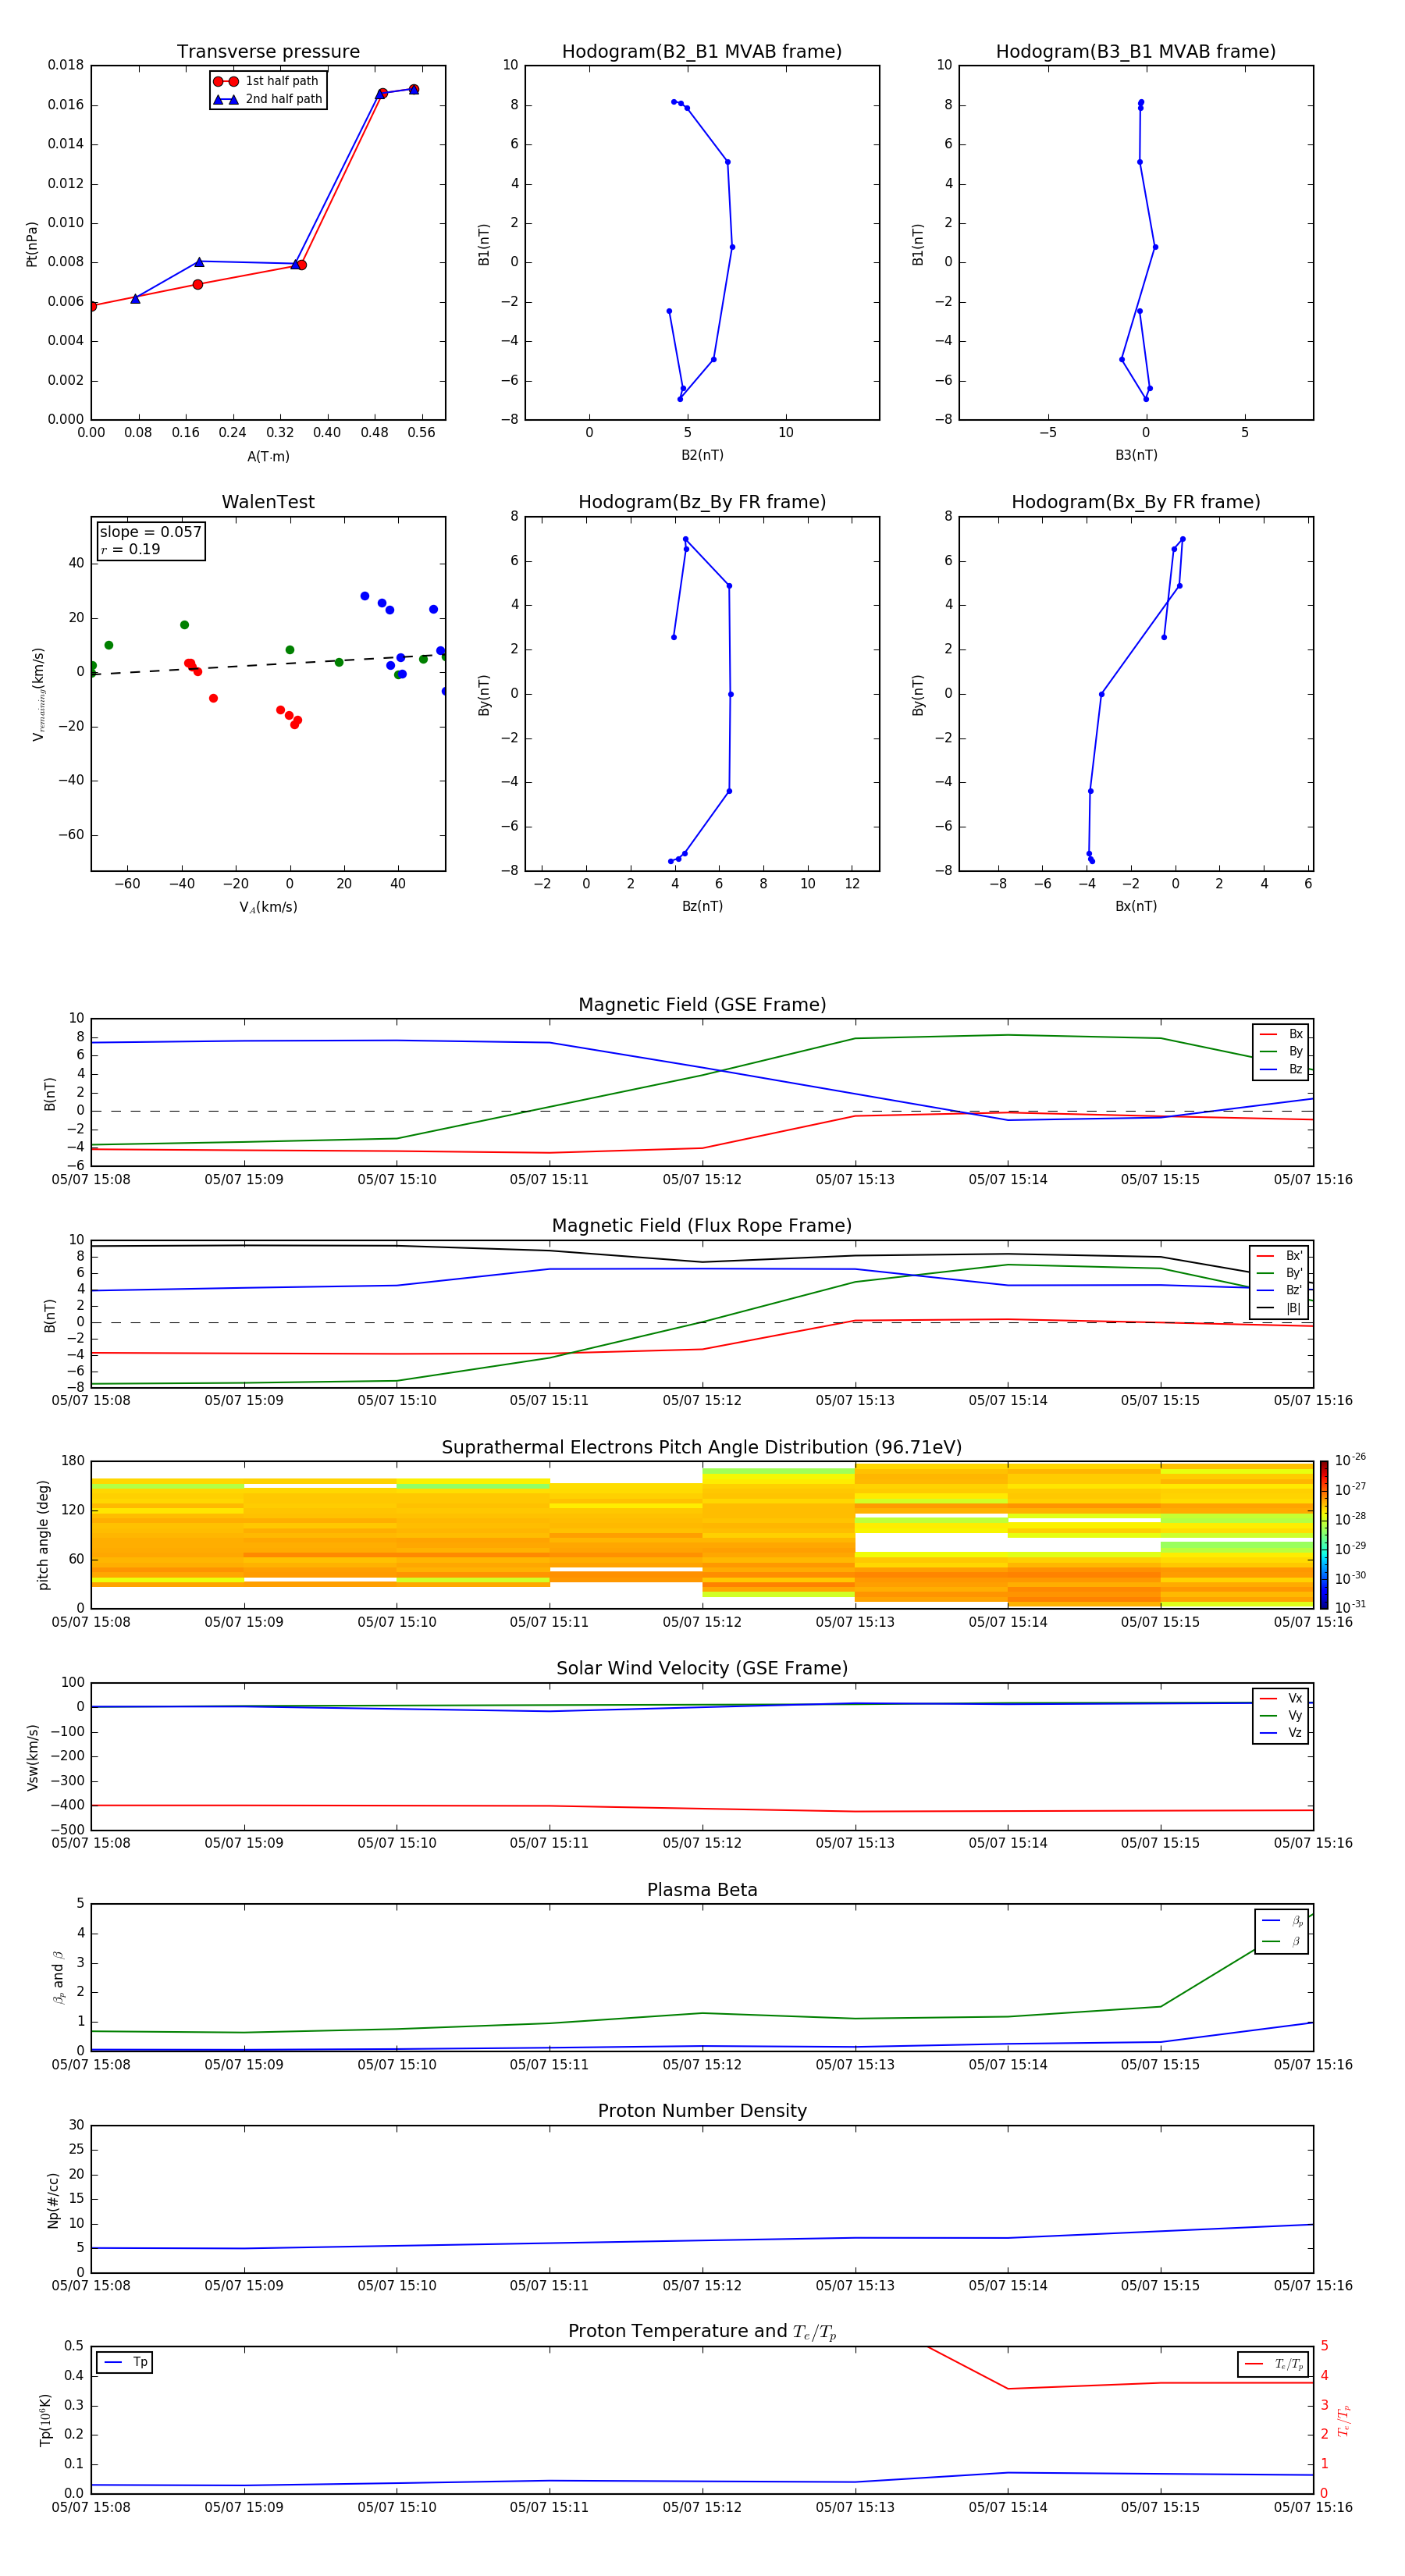The height and width of the screenshot is (2576, 1405).
Task: Click the β legend entry in Plasma Beta
Action: tap(1282, 1941)
